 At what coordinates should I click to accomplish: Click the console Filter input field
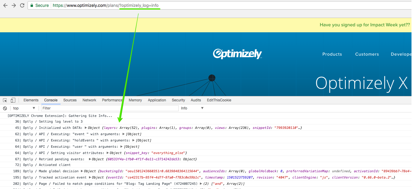coord(109,108)
